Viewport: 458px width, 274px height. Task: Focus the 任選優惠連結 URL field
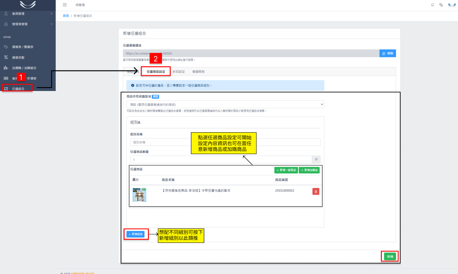251,53
